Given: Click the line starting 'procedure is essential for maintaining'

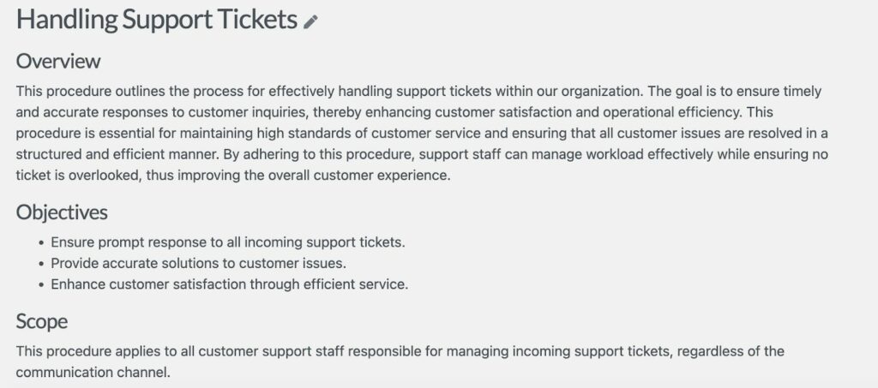Looking at the screenshot, I should pos(422,134).
